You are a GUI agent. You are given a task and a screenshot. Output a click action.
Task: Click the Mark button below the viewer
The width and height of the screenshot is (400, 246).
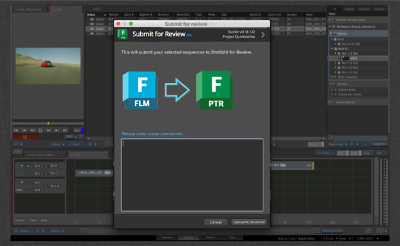(x=77, y=130)
